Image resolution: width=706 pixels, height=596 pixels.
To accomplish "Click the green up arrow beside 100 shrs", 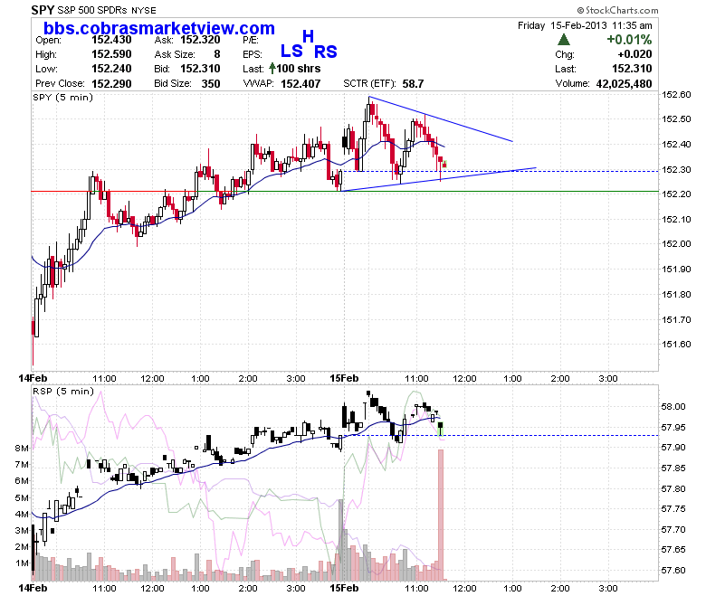I will pyautogui.click(x=272, y=69).
